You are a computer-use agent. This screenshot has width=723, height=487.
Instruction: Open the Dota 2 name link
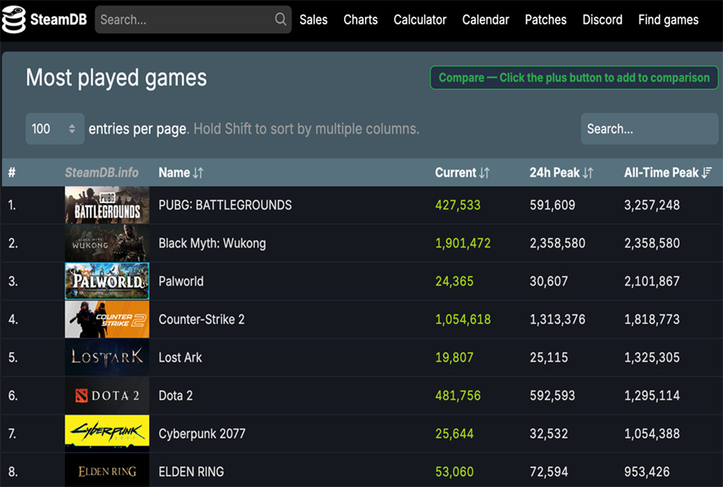tap(176, 395)
